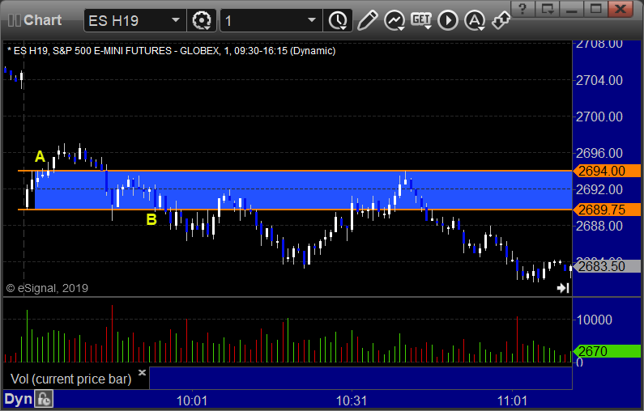
Task: Maximize the chart window
Action: point(596,9)
